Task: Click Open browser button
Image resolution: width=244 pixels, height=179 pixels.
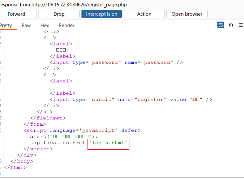Action: click(x=187, y=14)
